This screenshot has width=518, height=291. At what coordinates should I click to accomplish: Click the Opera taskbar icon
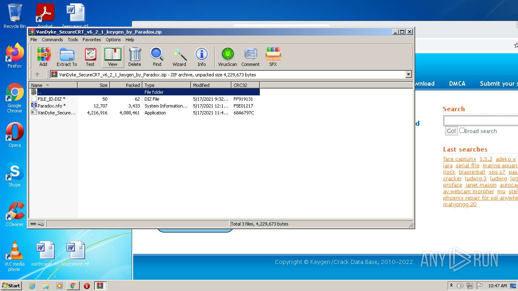click(87, 286)
